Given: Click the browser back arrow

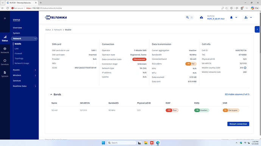Looking at the screenshot, I should coord(3,8).
